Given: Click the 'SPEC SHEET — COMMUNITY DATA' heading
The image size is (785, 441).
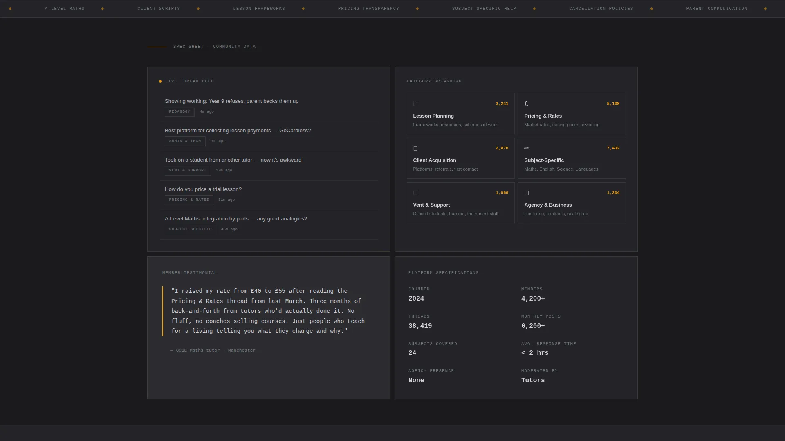Looking at the screenshot, I should tap(214, 47).
